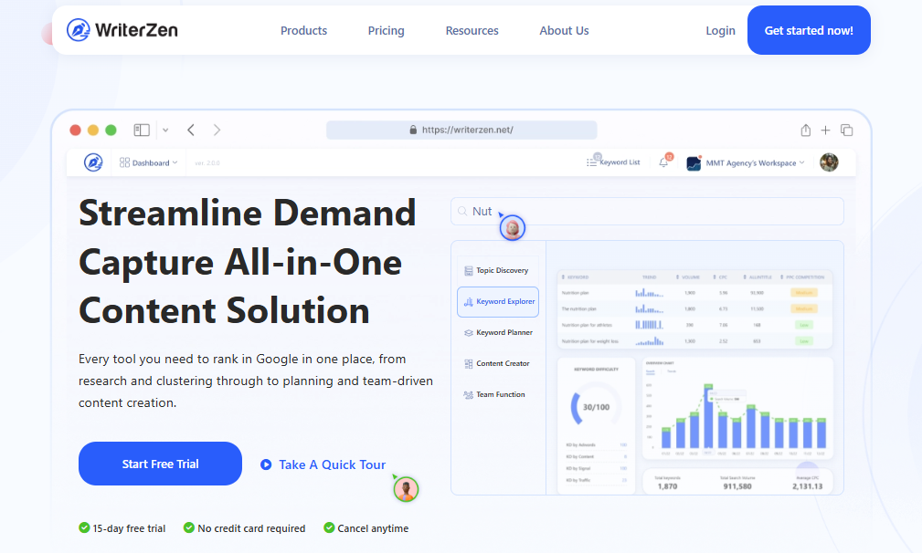Viewport: 922px width, 553px height.
Task: Click the keyword search field containing Nut
Action: (647, 212)
